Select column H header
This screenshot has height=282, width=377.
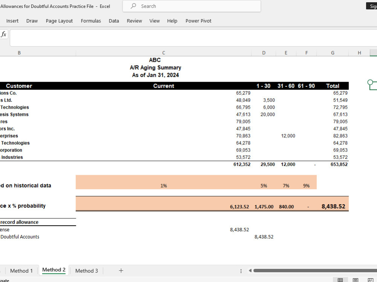[x=359, y=53]
